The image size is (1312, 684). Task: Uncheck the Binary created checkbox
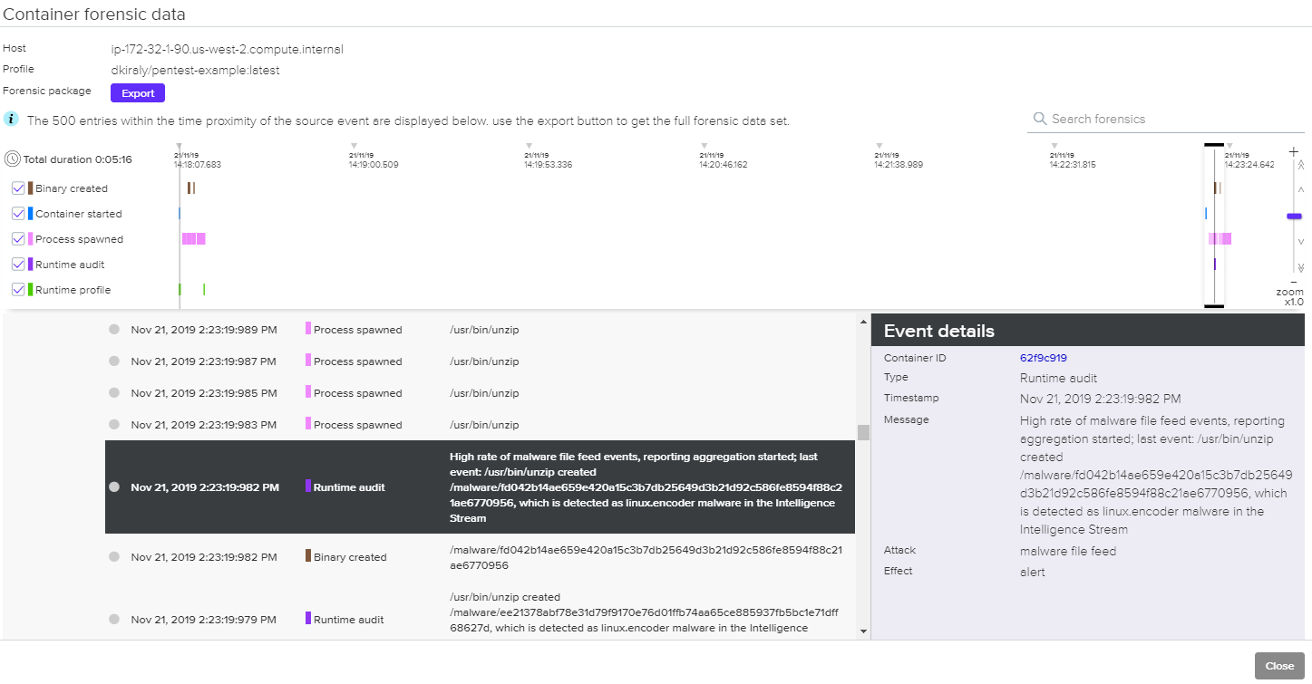(x=18, y=188)
